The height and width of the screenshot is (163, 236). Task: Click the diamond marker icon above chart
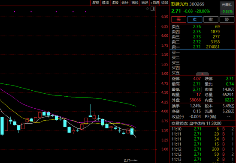click(x=147, y=9)
